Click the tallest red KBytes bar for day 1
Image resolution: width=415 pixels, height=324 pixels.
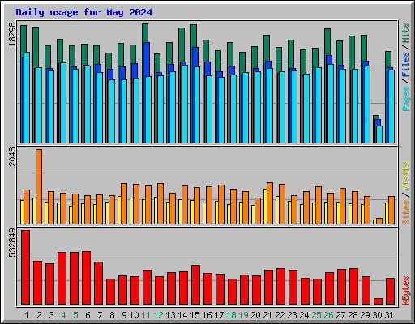pyautogui.click(x=25, y=267)
